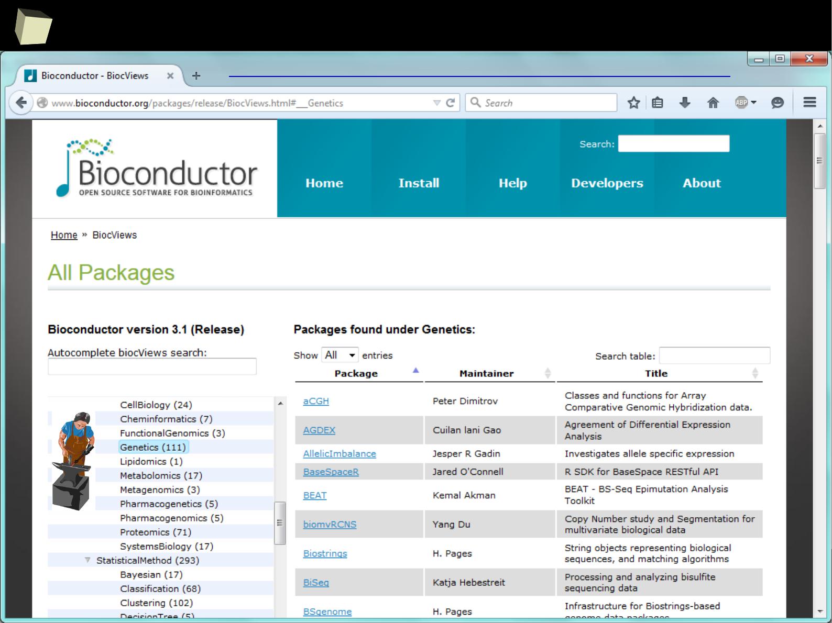Open the Developers navigation menu item
832x623 pixels.
[607, 183]
